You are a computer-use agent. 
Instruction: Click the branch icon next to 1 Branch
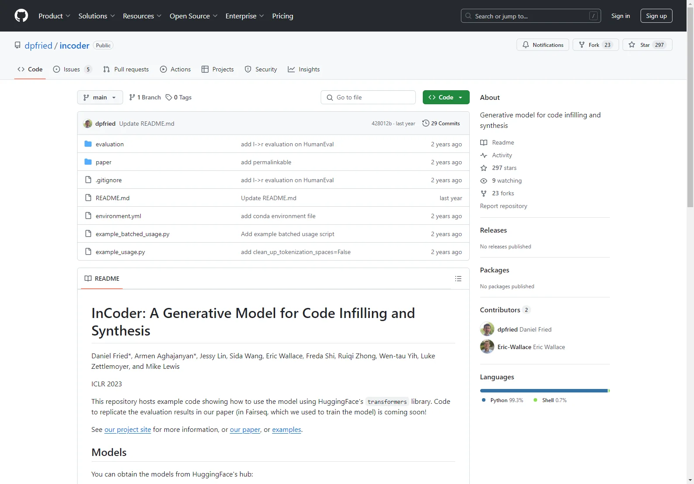tap(132, 97)
